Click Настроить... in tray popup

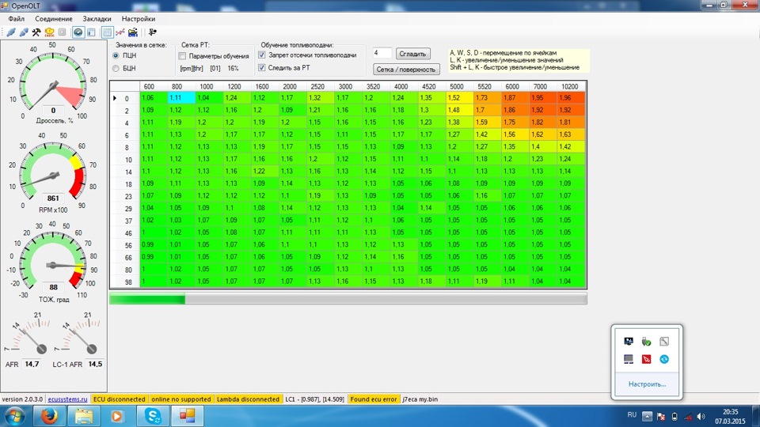647,384
